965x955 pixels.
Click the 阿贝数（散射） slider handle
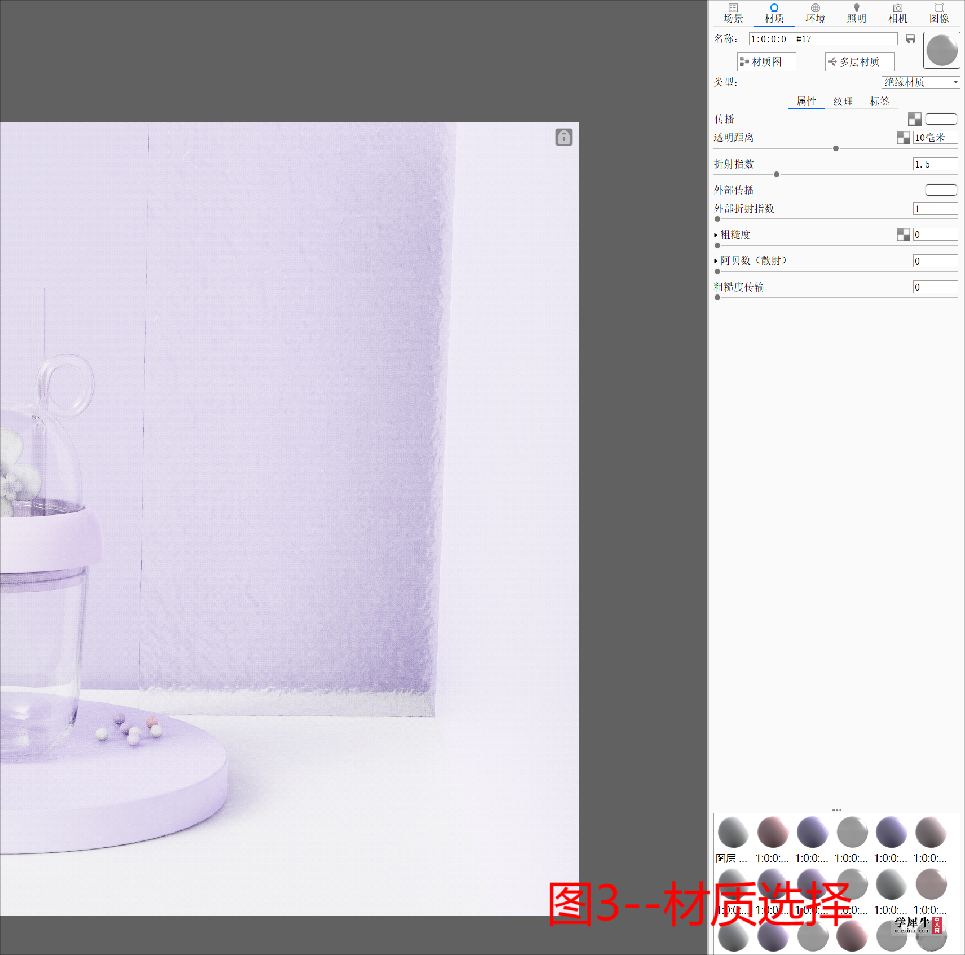pos(717,271)
